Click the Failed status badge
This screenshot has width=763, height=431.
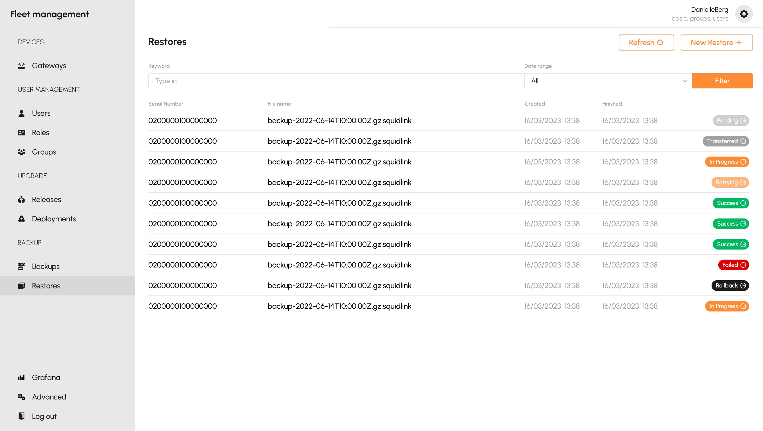(733, 265)
